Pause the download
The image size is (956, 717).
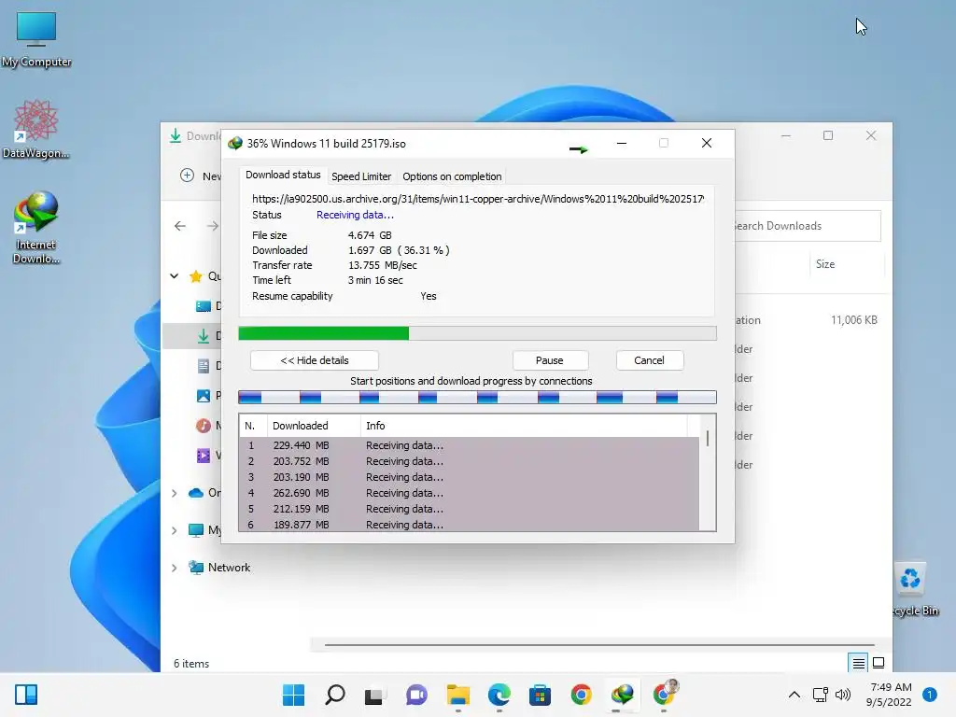coord(549,360)
